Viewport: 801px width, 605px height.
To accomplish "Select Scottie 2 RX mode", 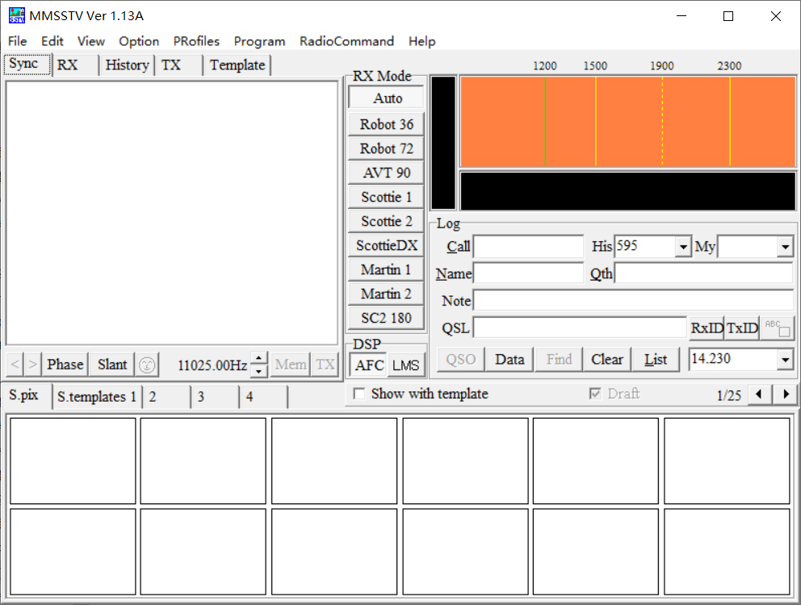I will click(x=386, y=221).
